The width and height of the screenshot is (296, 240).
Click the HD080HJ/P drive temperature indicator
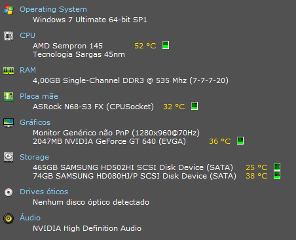(x=277, y=175)
